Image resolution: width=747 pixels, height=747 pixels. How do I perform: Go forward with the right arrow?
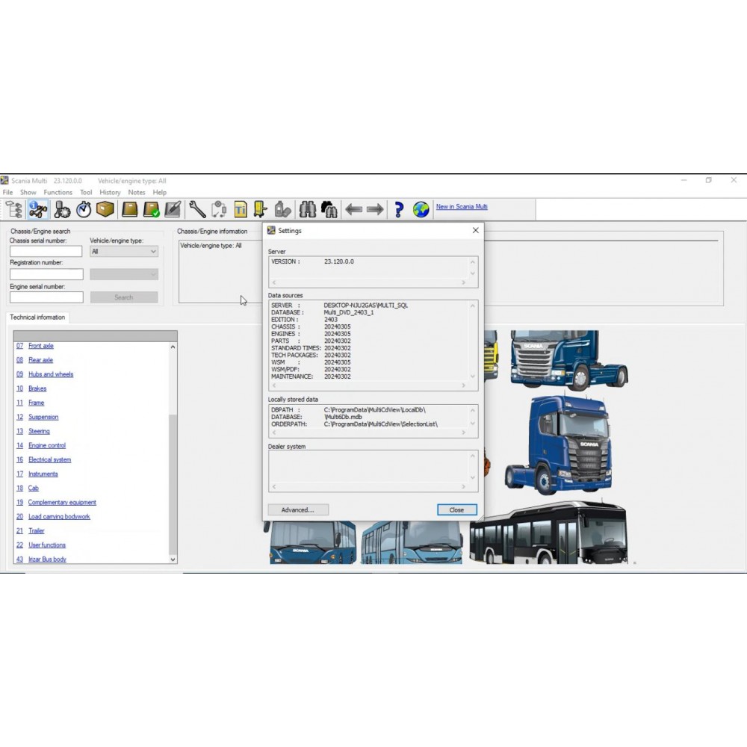pyautogui.click(x=376, y=209)
